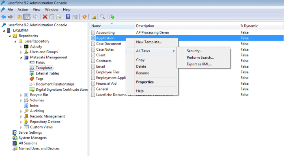Click the Recycle Bin icon in tree
This screenshot has width=284, height=156.
point(26,95)
